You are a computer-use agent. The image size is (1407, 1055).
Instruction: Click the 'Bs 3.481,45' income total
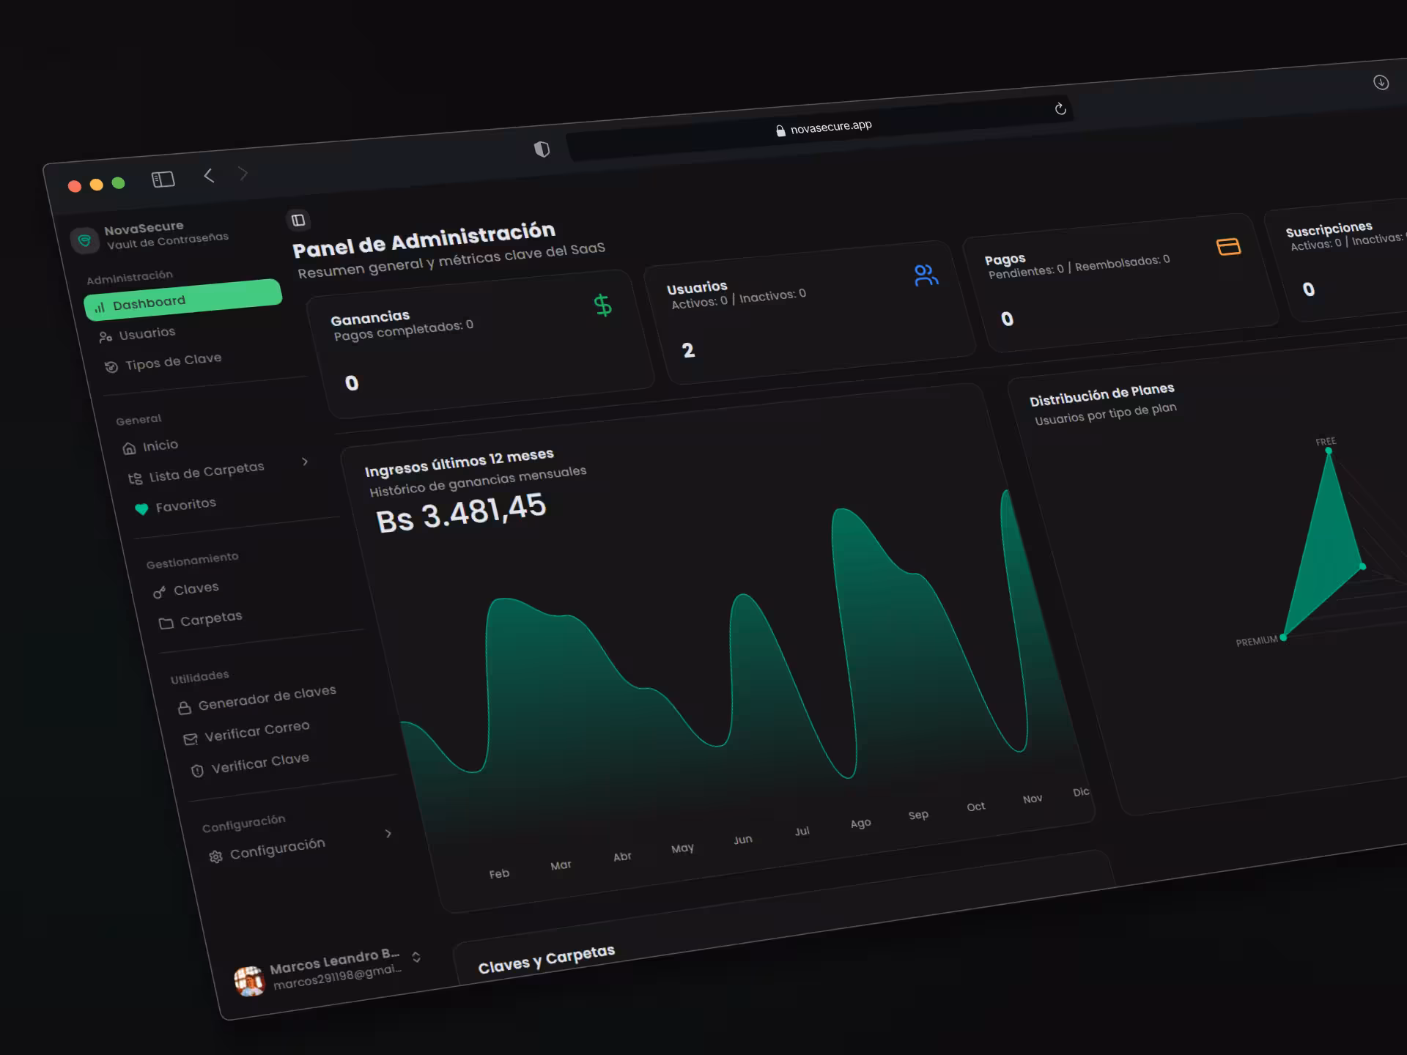click(461, 513)
